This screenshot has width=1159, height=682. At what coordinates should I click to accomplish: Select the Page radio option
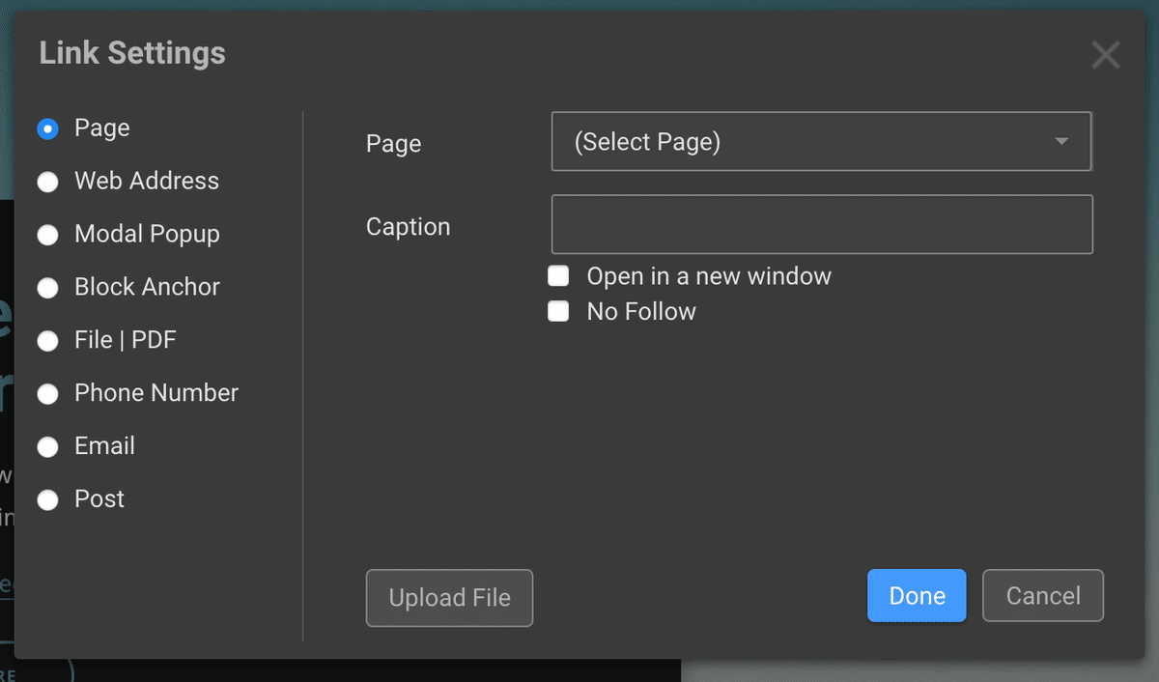[47, 128]
